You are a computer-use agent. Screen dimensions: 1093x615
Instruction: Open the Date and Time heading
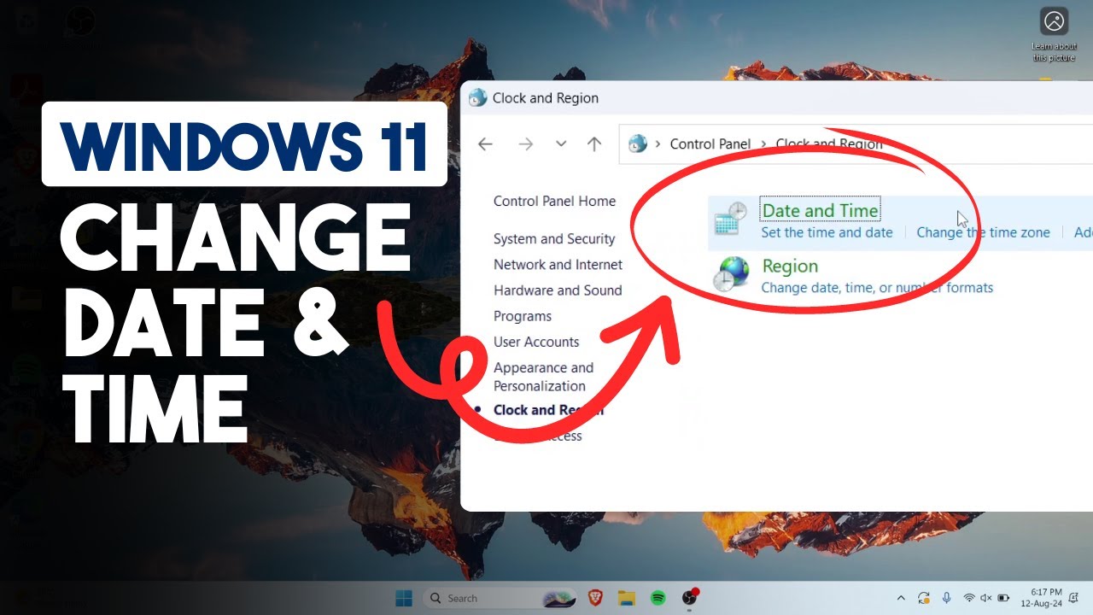(820, 210)
